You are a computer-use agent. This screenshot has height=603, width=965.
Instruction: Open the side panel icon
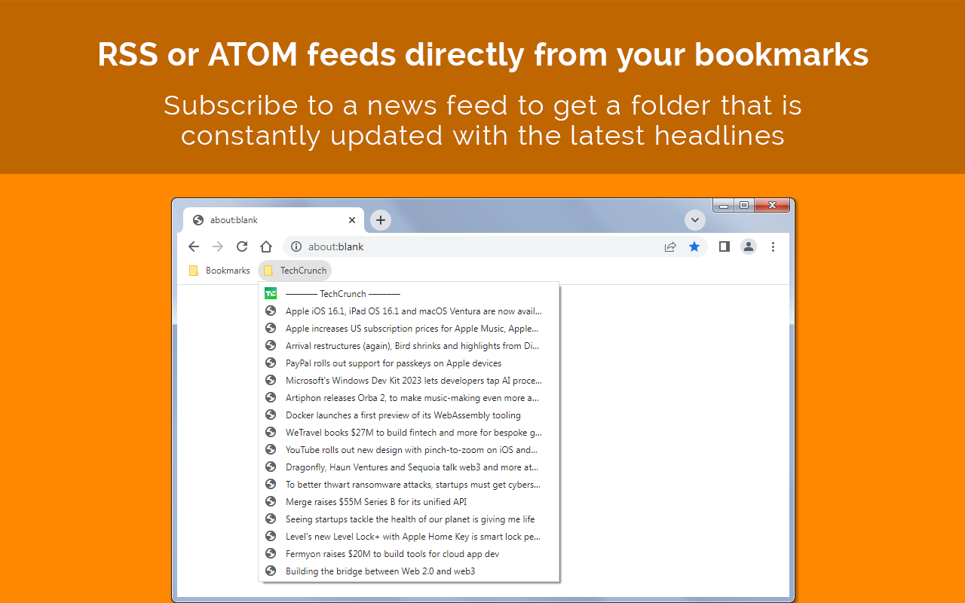(725, 246)
